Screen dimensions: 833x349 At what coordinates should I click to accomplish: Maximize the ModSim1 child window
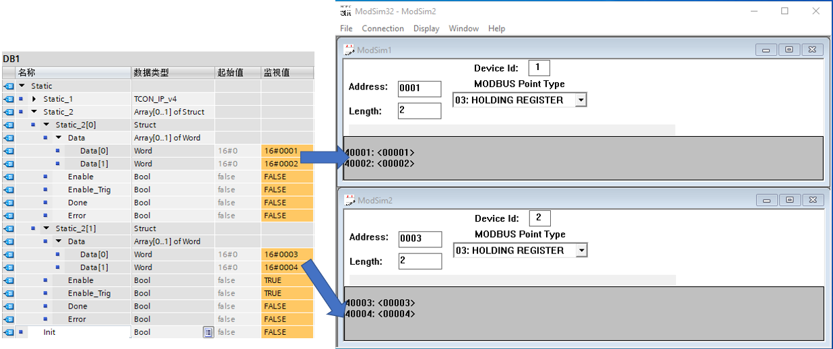(x=789, y=50)
